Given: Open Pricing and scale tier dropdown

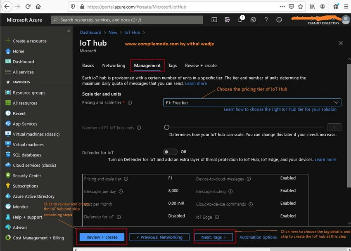Looking at the screenshot, I should pos(252,102).
